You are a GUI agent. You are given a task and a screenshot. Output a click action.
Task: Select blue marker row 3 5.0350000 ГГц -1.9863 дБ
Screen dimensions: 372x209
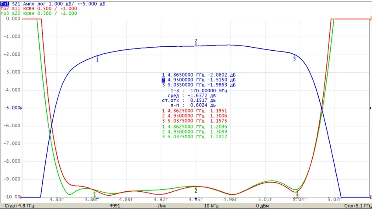[x=199, y=85]
